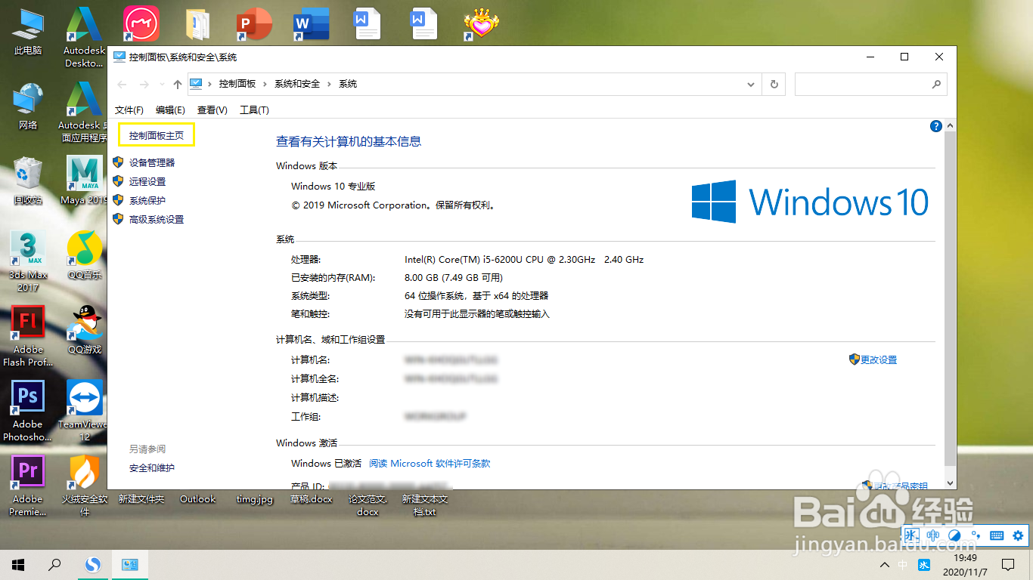Open IME settings gear on input toolbar

point(1017,535)
